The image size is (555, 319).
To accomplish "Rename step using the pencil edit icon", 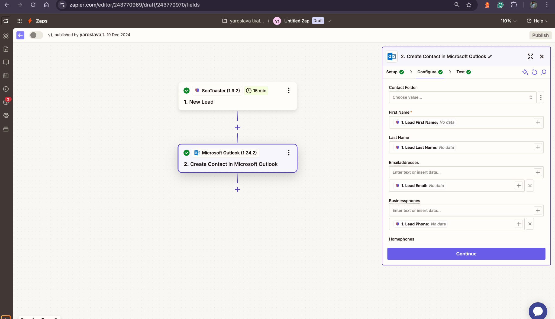I will (490, 57).
